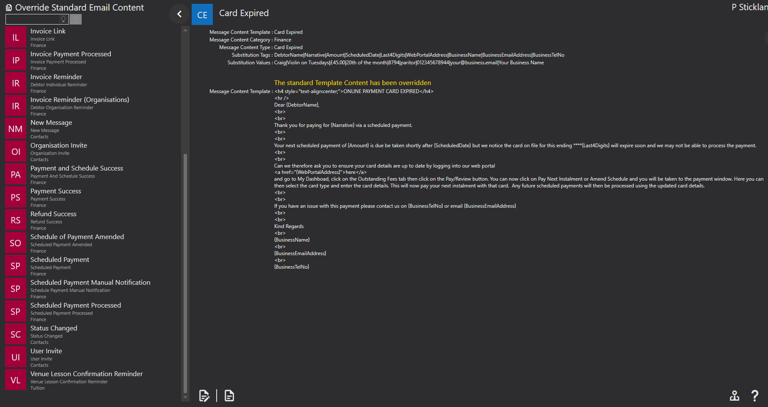Click the lightbulb hint icon in search box
This screenshot has width=768, height=407.
(x=63, y=19)
